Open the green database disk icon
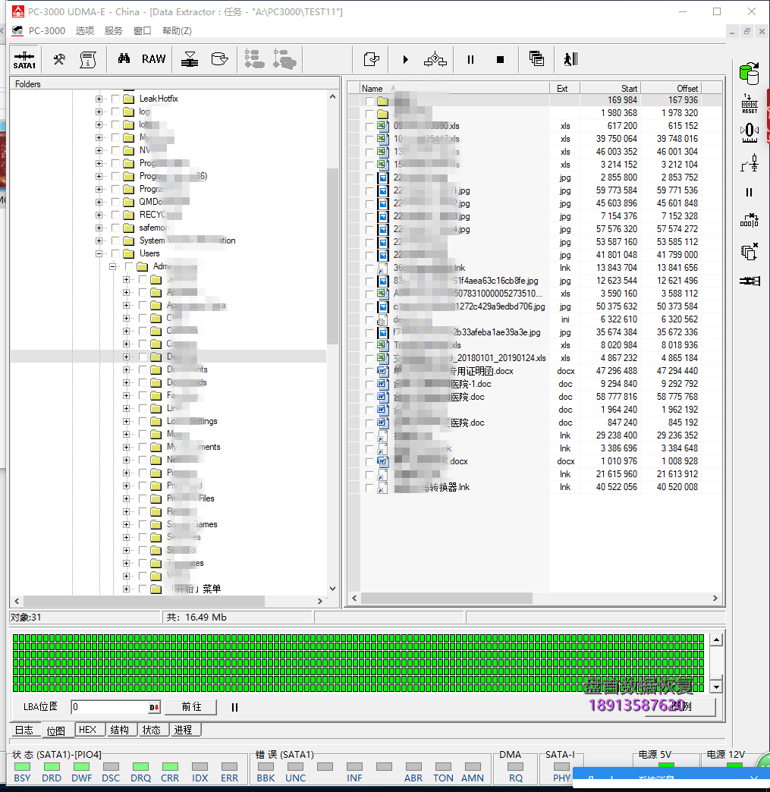770x792 pixels. [x=749, y=74]
